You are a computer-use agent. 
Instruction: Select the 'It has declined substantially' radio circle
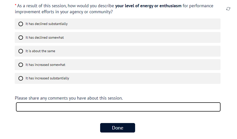tap(21, 24)
